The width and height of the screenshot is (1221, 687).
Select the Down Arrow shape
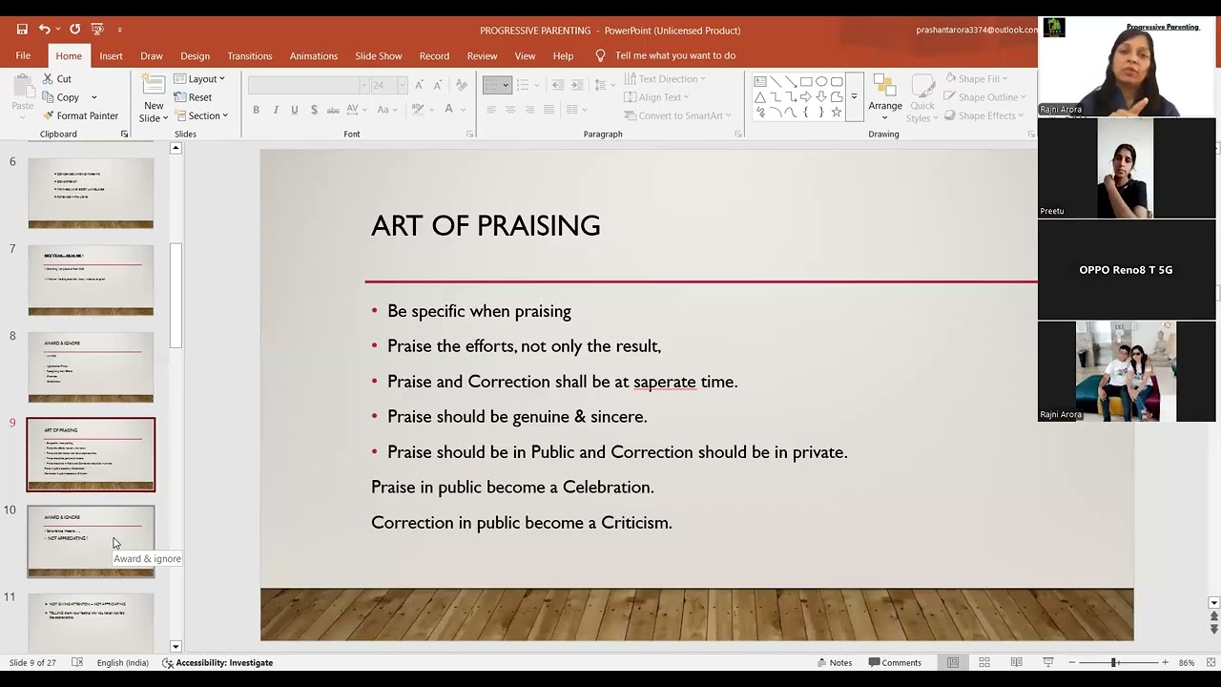pyautogui.click(x=821, y=96)
